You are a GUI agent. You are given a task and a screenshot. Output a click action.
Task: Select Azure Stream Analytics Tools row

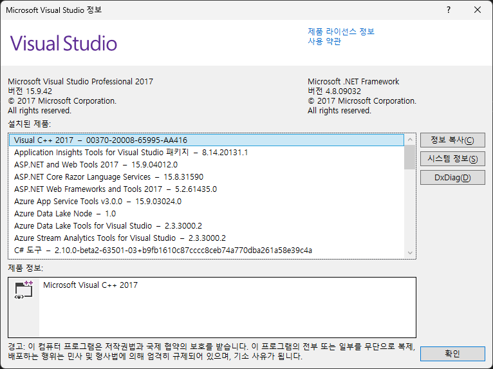207,238
